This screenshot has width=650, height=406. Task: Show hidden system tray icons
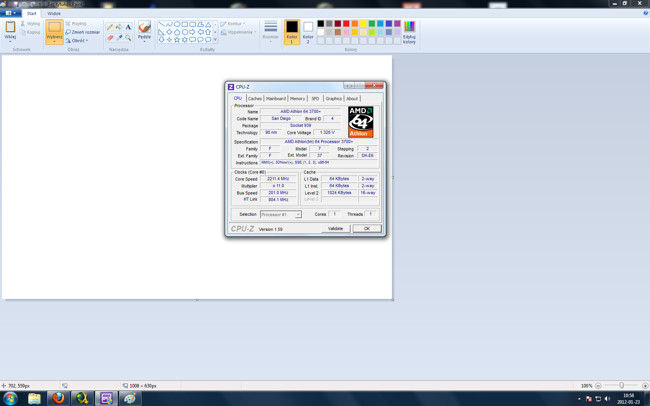click(579, 399)
